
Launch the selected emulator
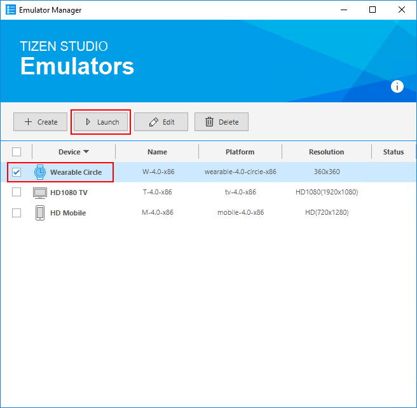101,122
